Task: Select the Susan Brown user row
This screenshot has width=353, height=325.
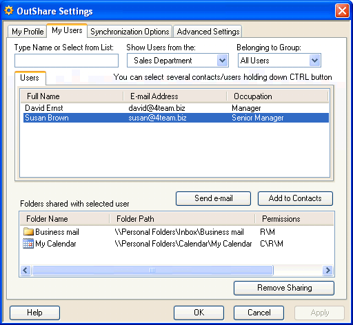Action: pyautogui.click(x=176, y=118)
